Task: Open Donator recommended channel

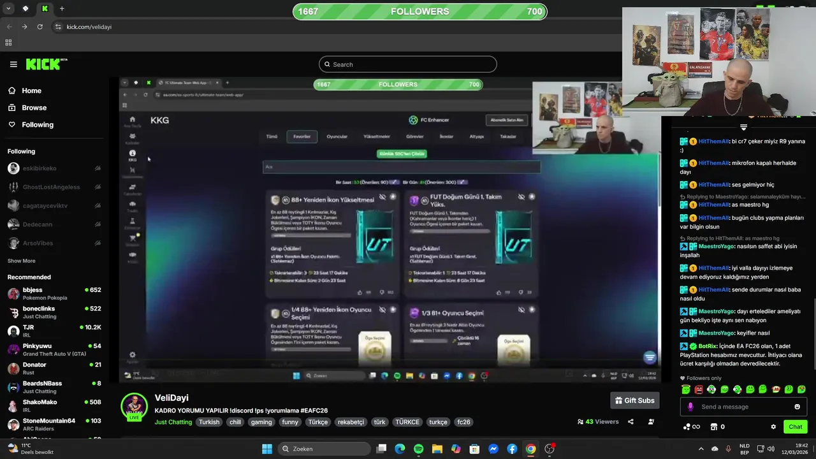Action: (x=54, y=368)
